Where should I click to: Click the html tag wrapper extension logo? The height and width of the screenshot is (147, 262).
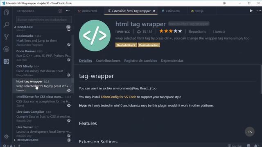click(95, 36)
